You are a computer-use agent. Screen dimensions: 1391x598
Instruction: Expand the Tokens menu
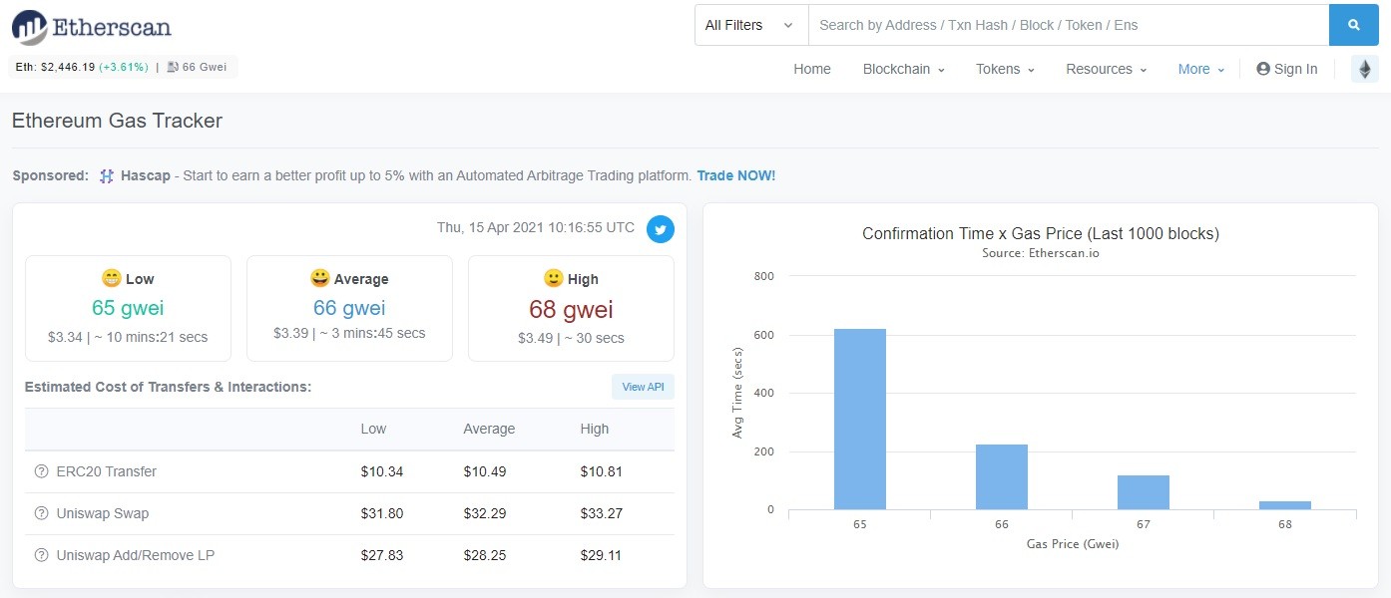(x=1005, y=69)
